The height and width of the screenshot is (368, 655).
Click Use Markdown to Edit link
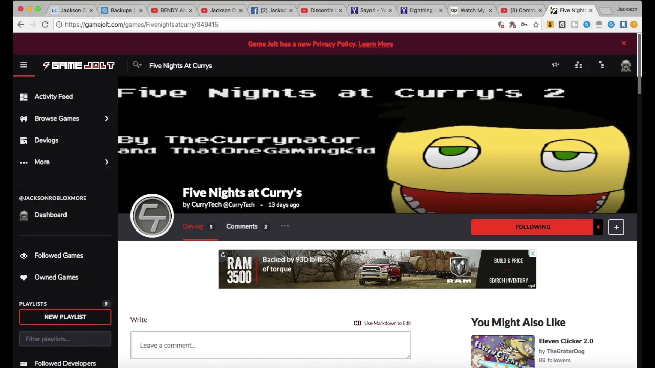click(387, 323)
